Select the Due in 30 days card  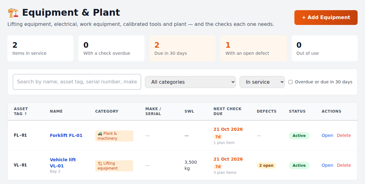182,48
